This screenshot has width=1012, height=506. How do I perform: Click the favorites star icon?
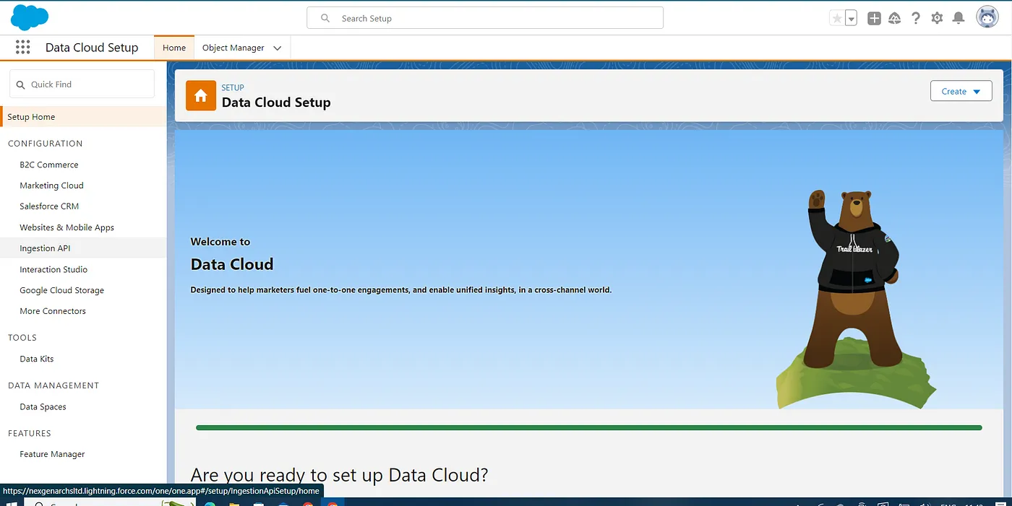click(x=837, y=19)
